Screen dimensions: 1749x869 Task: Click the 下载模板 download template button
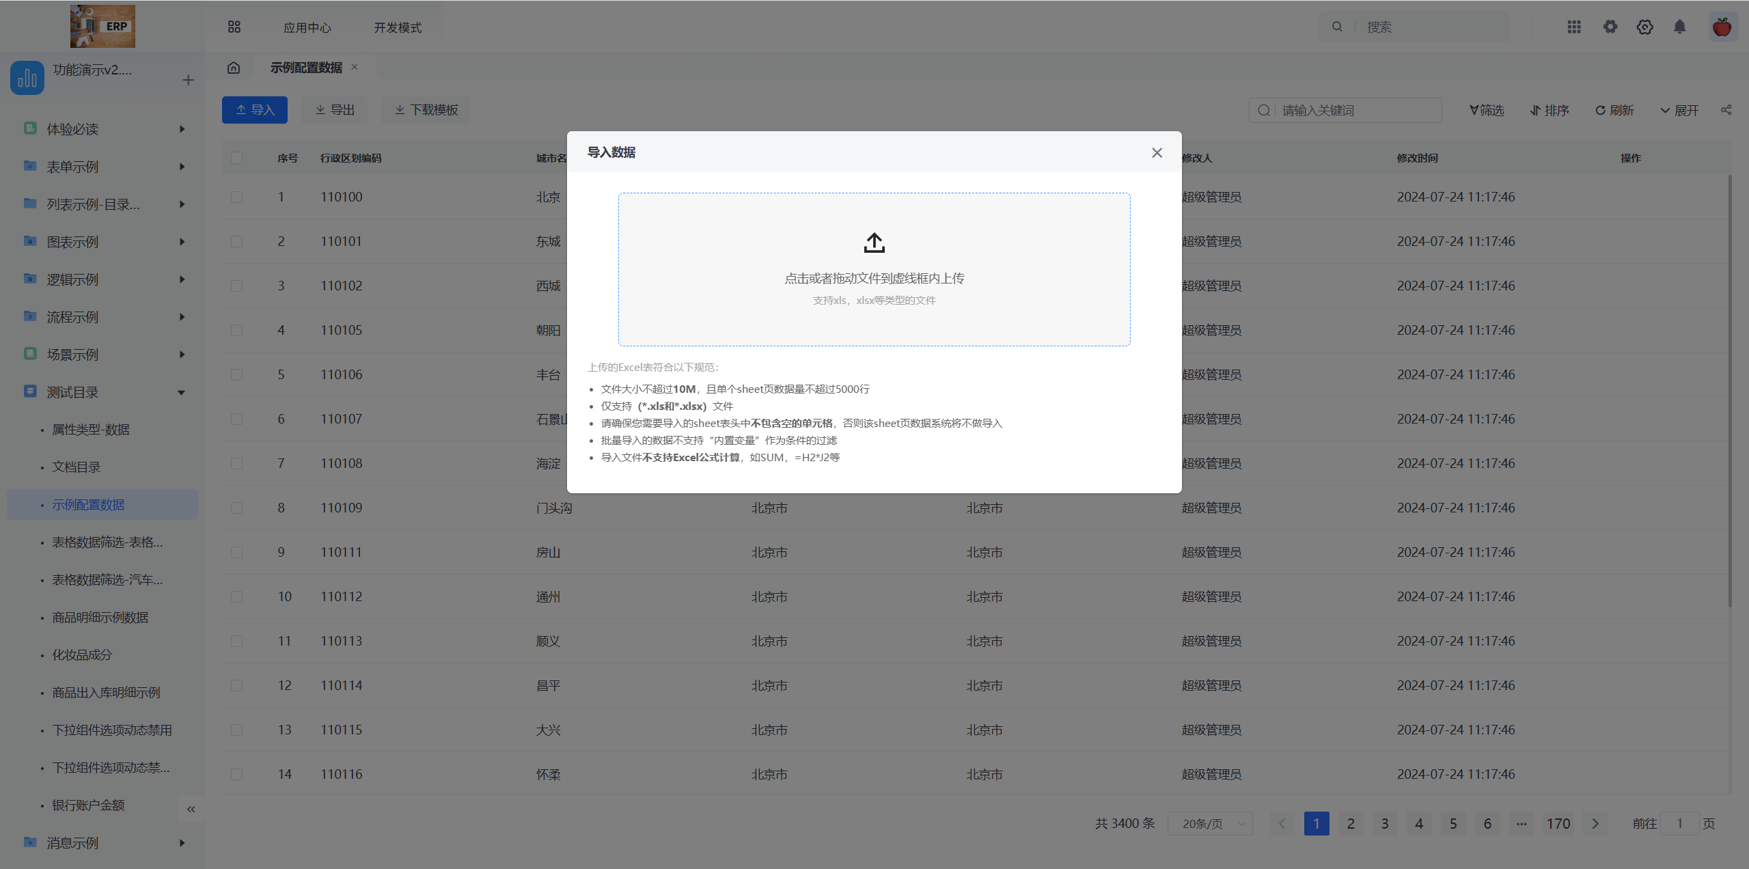pos(426,110)
